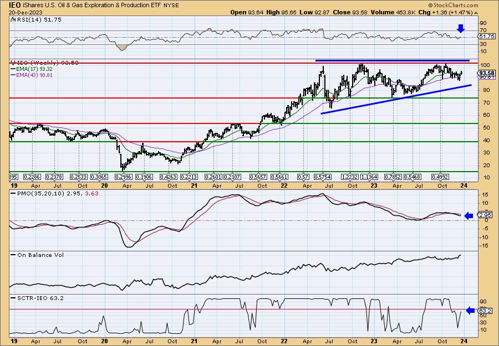
Task: Click the On Balance Vol legend
Action: [x=37, y=255]
